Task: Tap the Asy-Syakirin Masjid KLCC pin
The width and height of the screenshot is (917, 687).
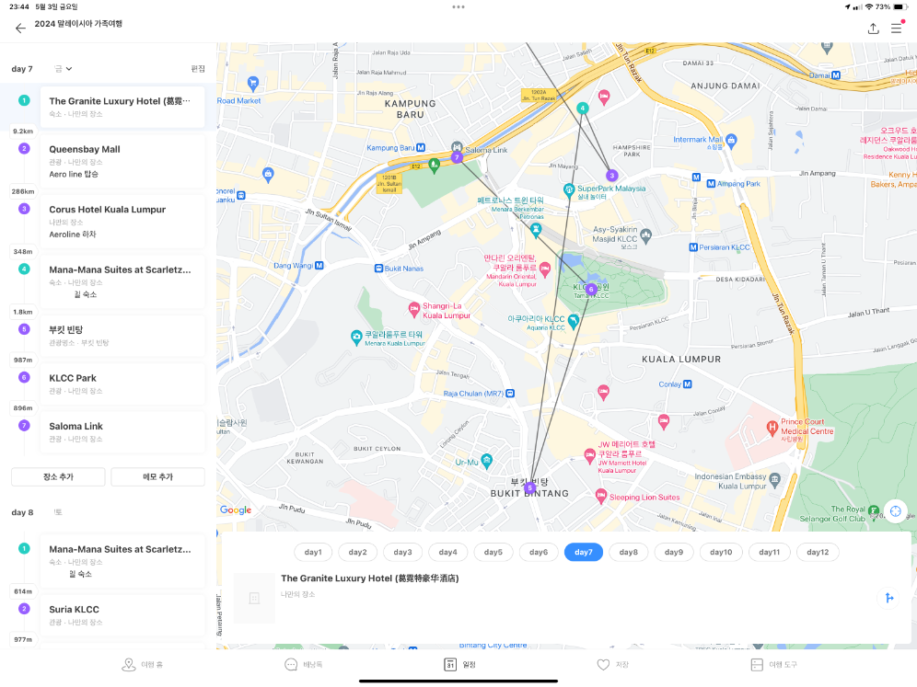Action: 645,236
